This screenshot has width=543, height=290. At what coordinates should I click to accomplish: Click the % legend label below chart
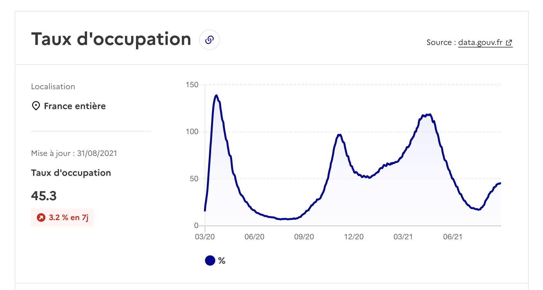pyautogui.click(x=222, y=261)
